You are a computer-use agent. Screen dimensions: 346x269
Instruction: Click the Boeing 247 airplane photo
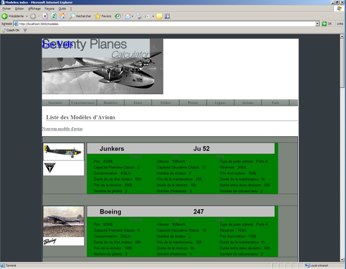[x=64, y=221]
